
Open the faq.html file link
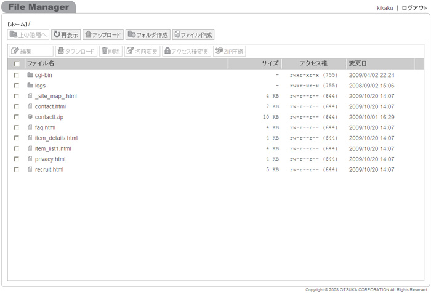click(45, 127)
